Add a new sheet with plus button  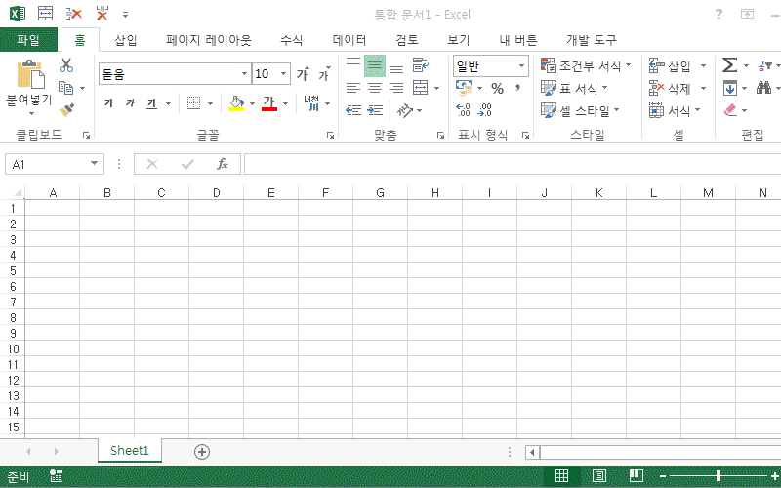coord(202,452)
